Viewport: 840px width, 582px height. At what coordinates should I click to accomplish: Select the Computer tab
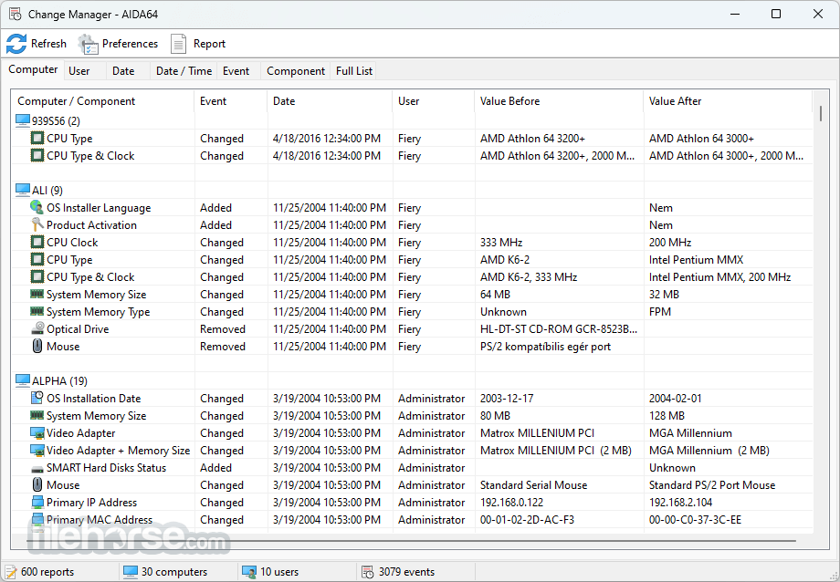click(33, 69)
